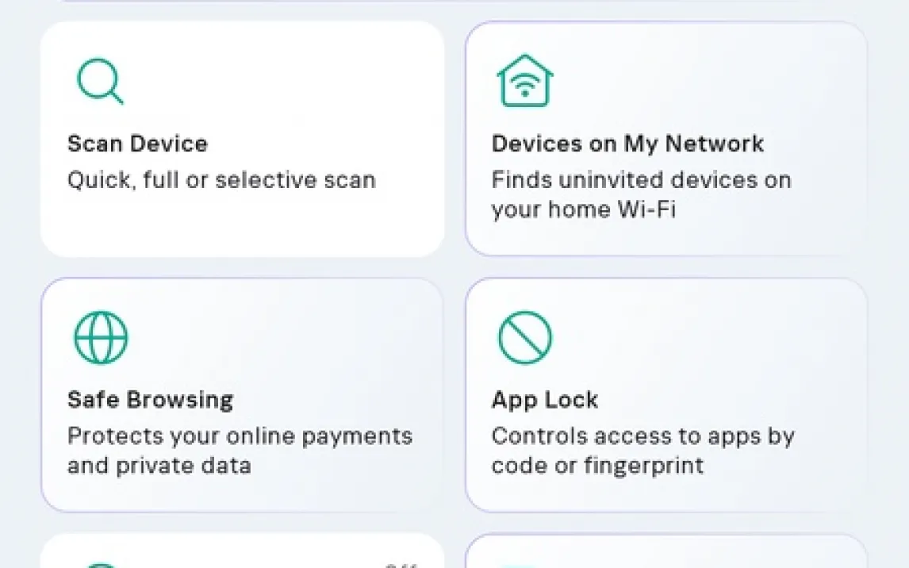Open the Scan Device title
Viewport: 909px width, 568px height.
point(137,144)
